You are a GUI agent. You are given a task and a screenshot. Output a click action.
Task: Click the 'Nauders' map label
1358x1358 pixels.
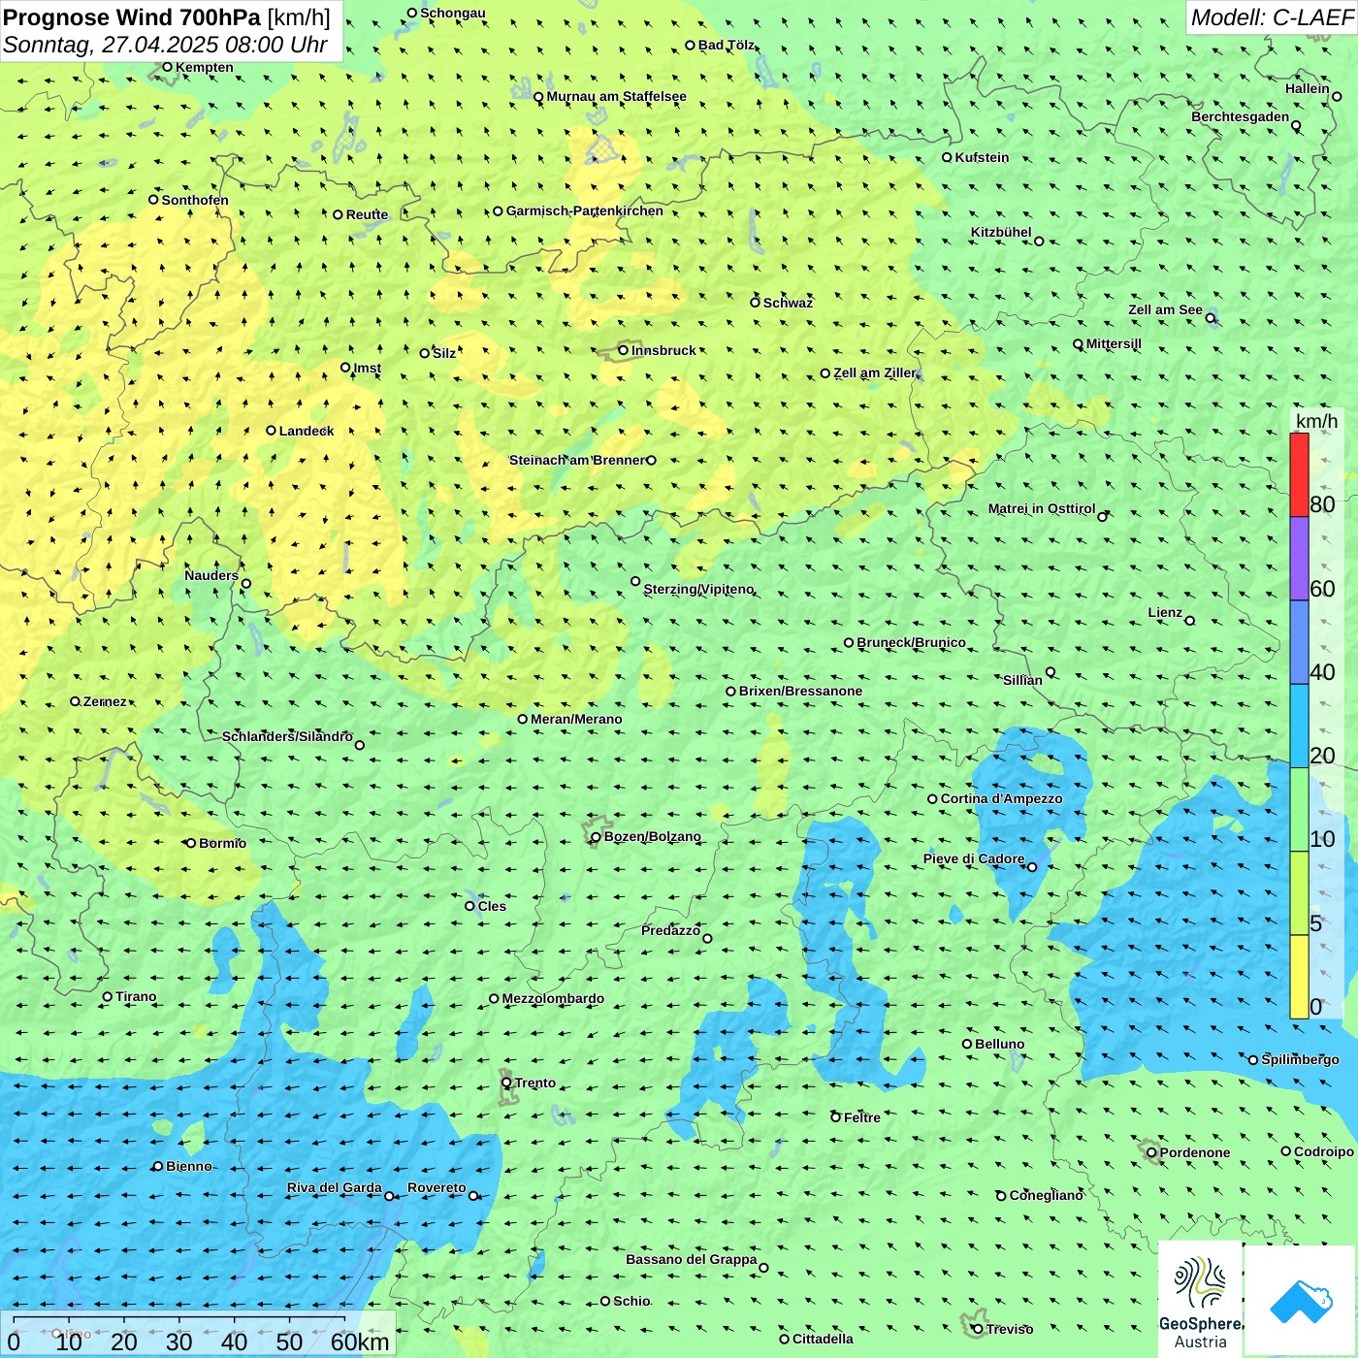pos(211,575)
